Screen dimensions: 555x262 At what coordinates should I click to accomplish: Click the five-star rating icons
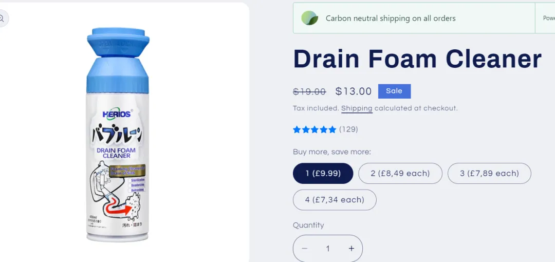pos(314,129)
